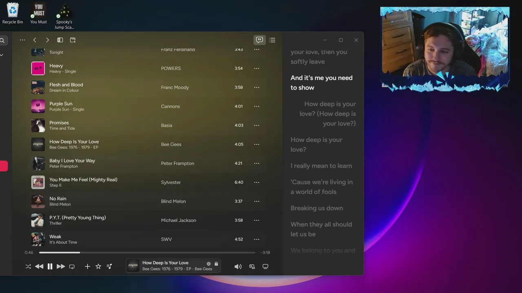Click the red selected sidebar item
522x293 pixels.
point(4,166)
